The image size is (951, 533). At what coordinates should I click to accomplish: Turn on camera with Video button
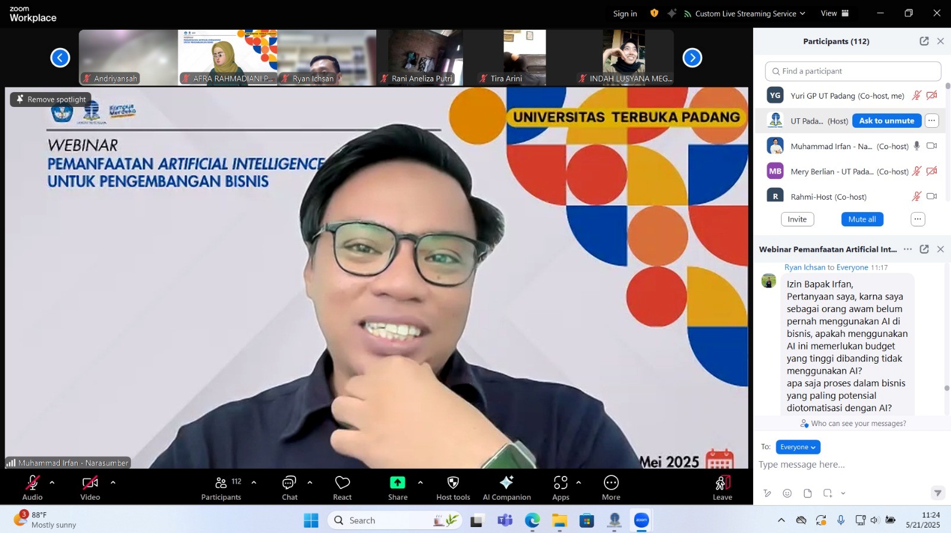90,482
